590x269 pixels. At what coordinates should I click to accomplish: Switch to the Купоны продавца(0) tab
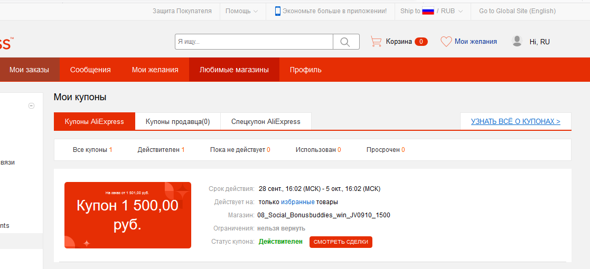pos(177,121)
